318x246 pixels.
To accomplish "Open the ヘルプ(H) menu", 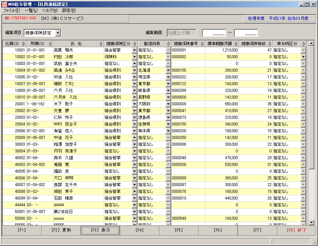I will (x=50, y=10).
